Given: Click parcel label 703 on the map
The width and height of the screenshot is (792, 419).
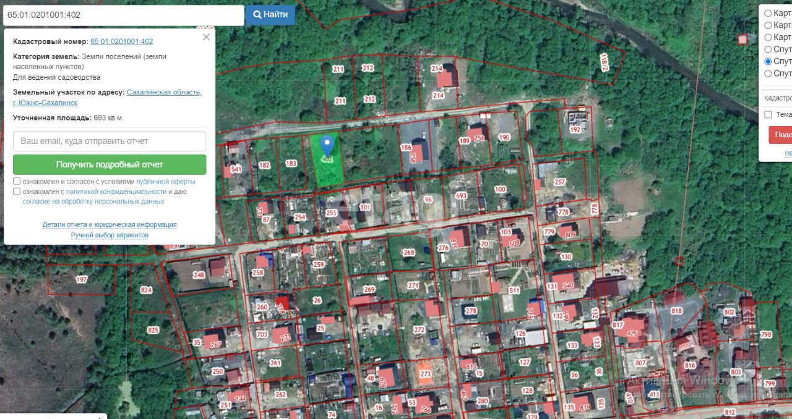Looking at the screenshot, I should pyautogui.click(x=262, y=335).
